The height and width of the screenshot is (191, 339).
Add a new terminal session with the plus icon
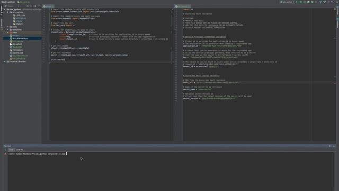tap(5, 150)
